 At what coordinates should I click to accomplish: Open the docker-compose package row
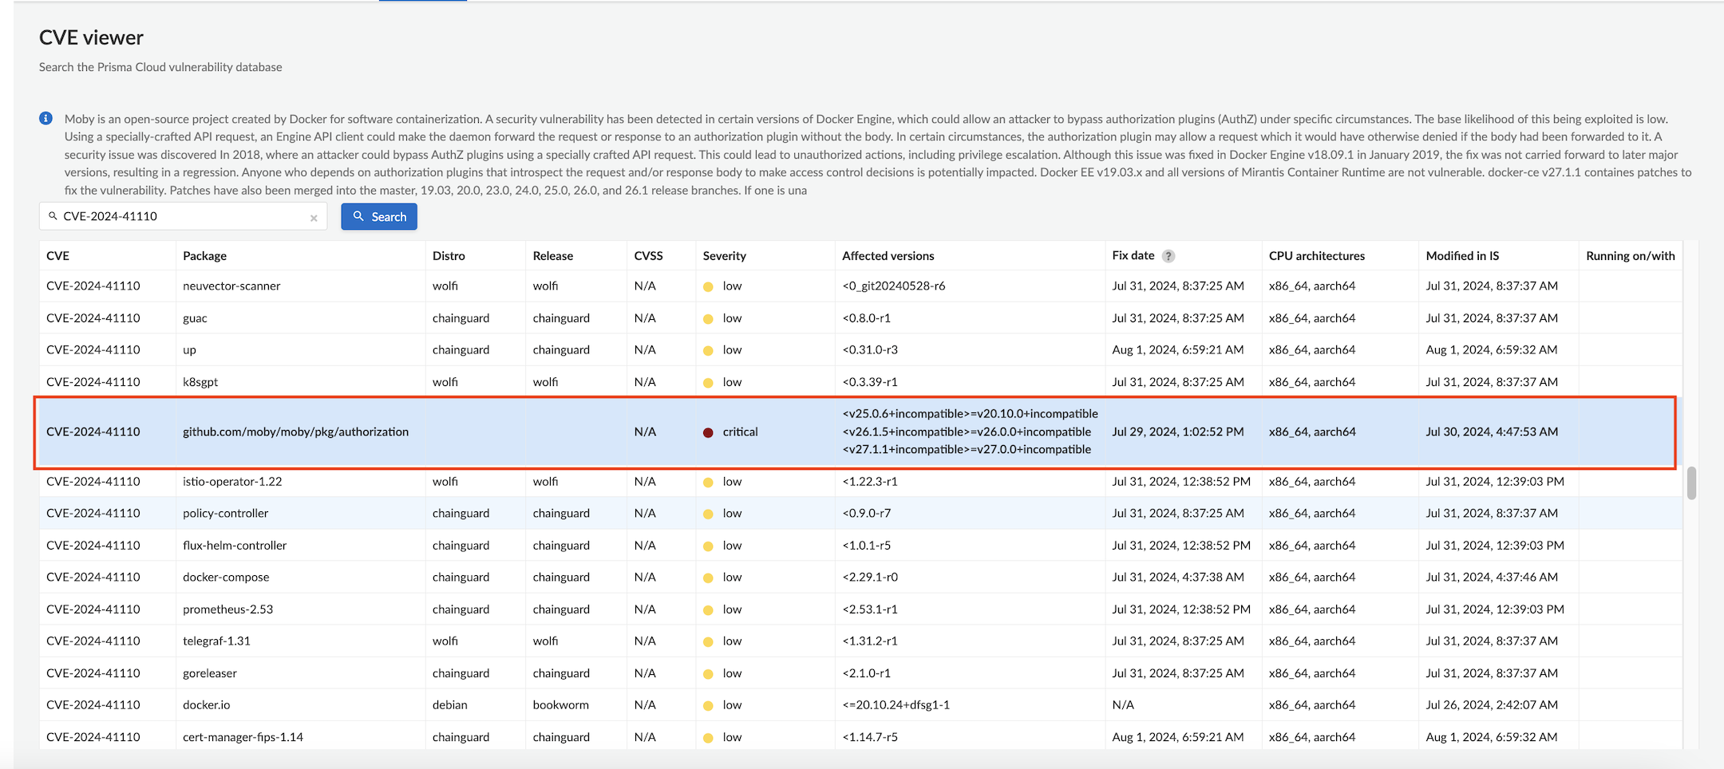coord(226,578)
